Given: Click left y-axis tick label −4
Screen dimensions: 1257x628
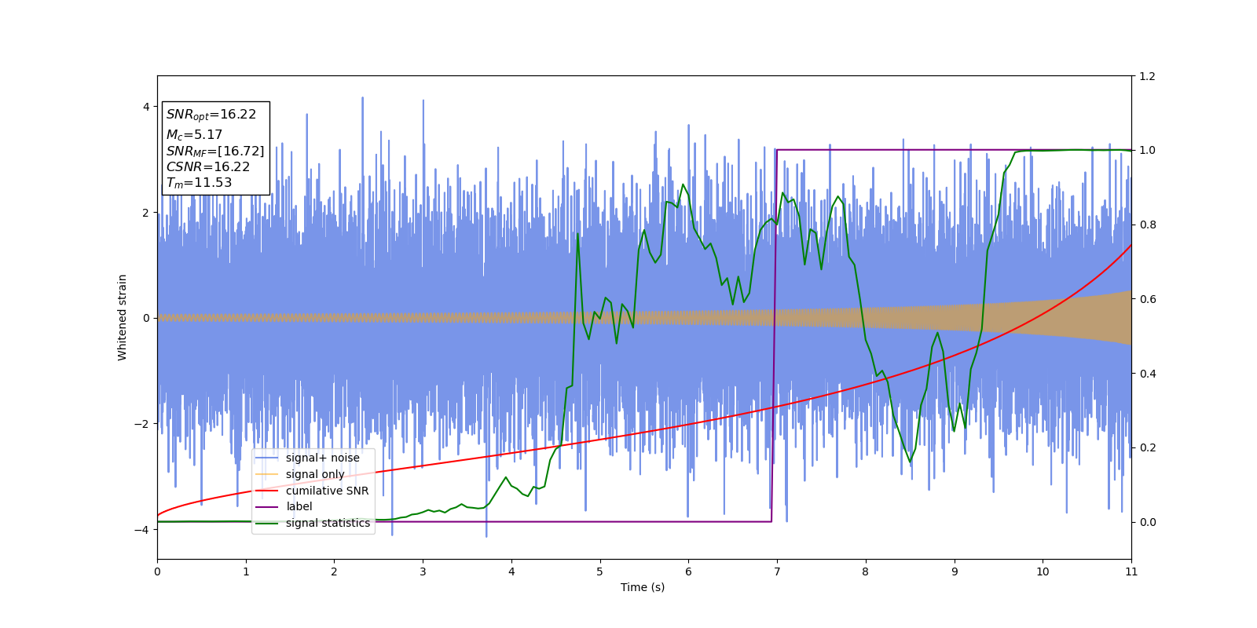Looking at the screenshot, I should pos(143,530).
